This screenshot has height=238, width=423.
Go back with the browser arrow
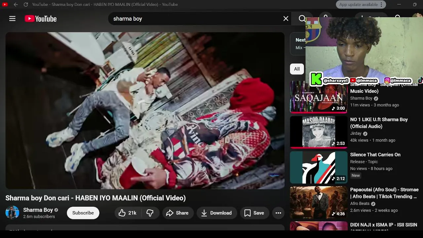click(x=16, y=5)
